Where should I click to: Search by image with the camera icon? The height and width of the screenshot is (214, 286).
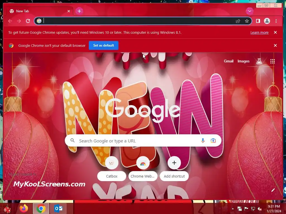213,141
